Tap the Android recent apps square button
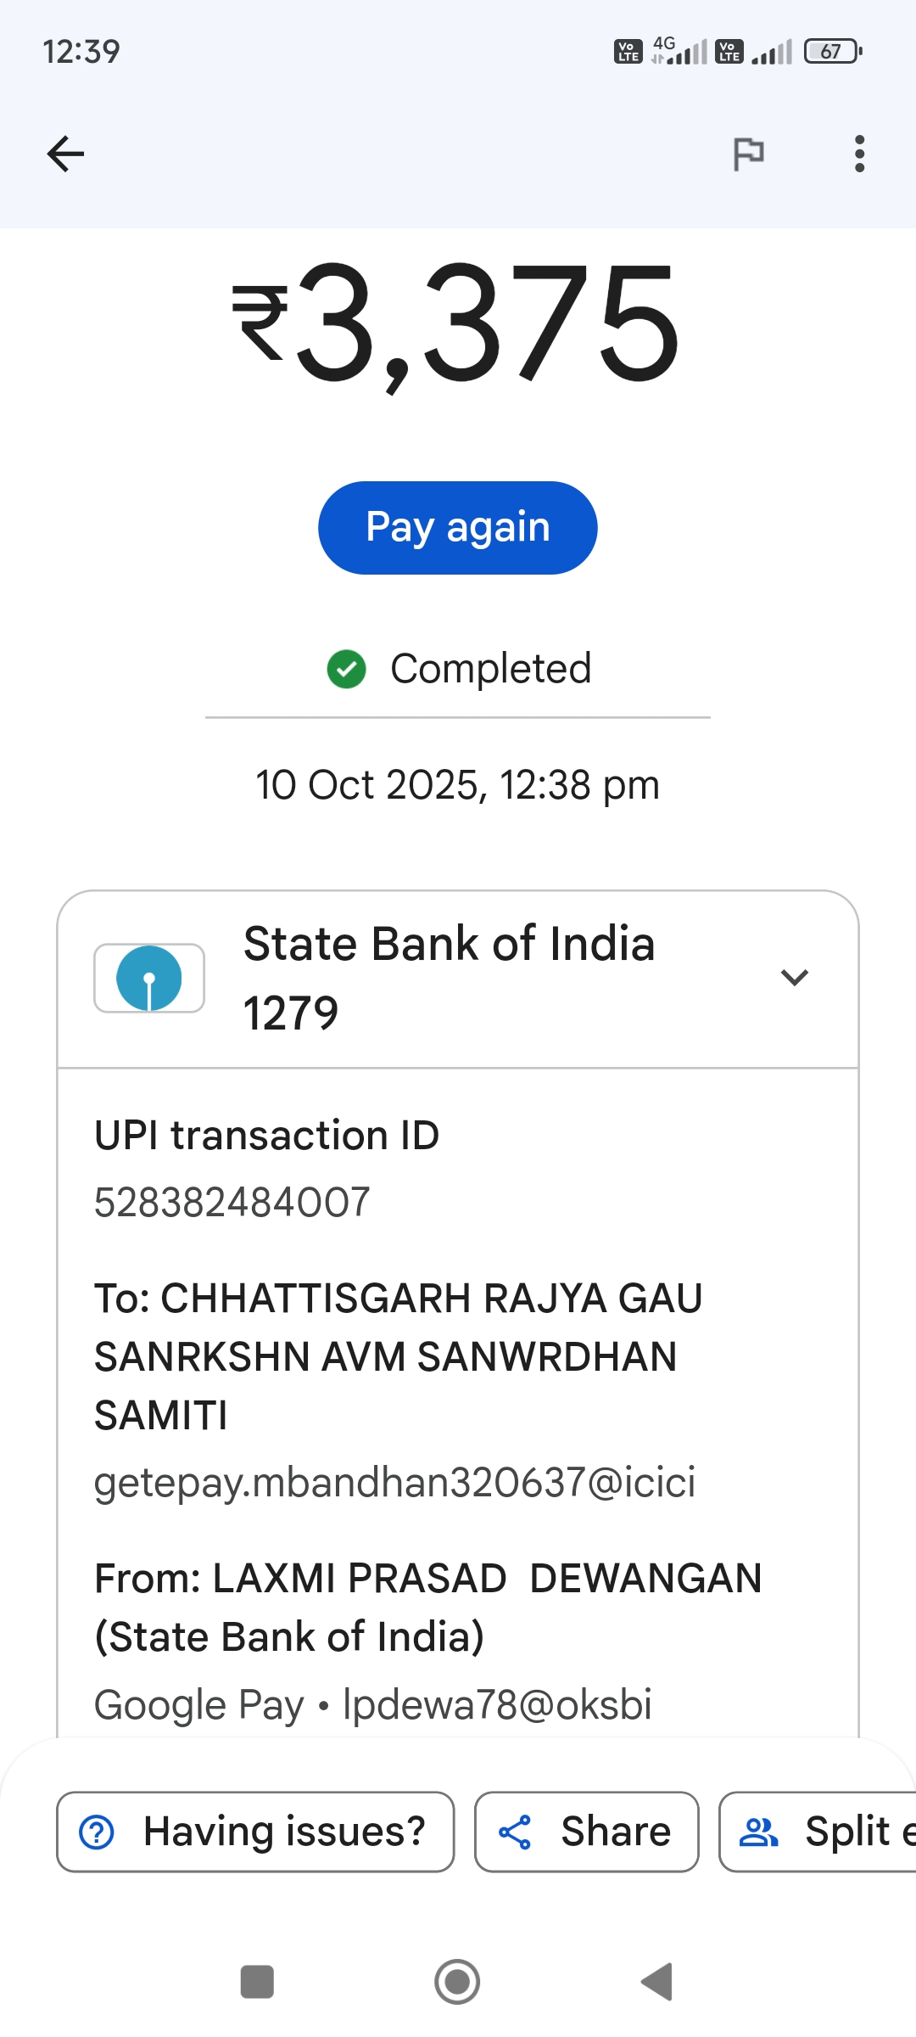The width and height of the screenshot is (916, 2037). 257,1982
